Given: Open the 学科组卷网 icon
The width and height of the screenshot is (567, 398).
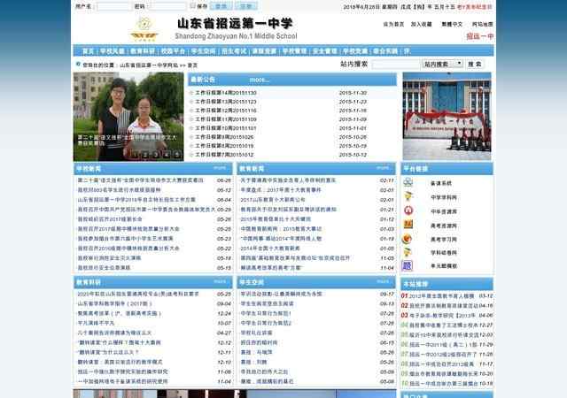Looking at the screenshot, I should point(408,252).
